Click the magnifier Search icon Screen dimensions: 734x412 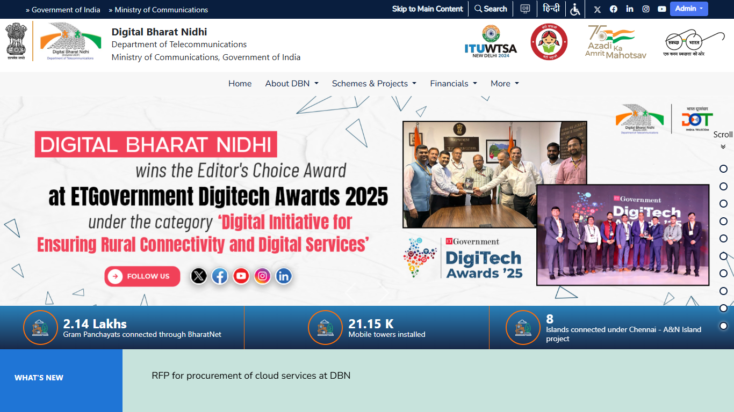pyautogui.click(x=478, y=9)
